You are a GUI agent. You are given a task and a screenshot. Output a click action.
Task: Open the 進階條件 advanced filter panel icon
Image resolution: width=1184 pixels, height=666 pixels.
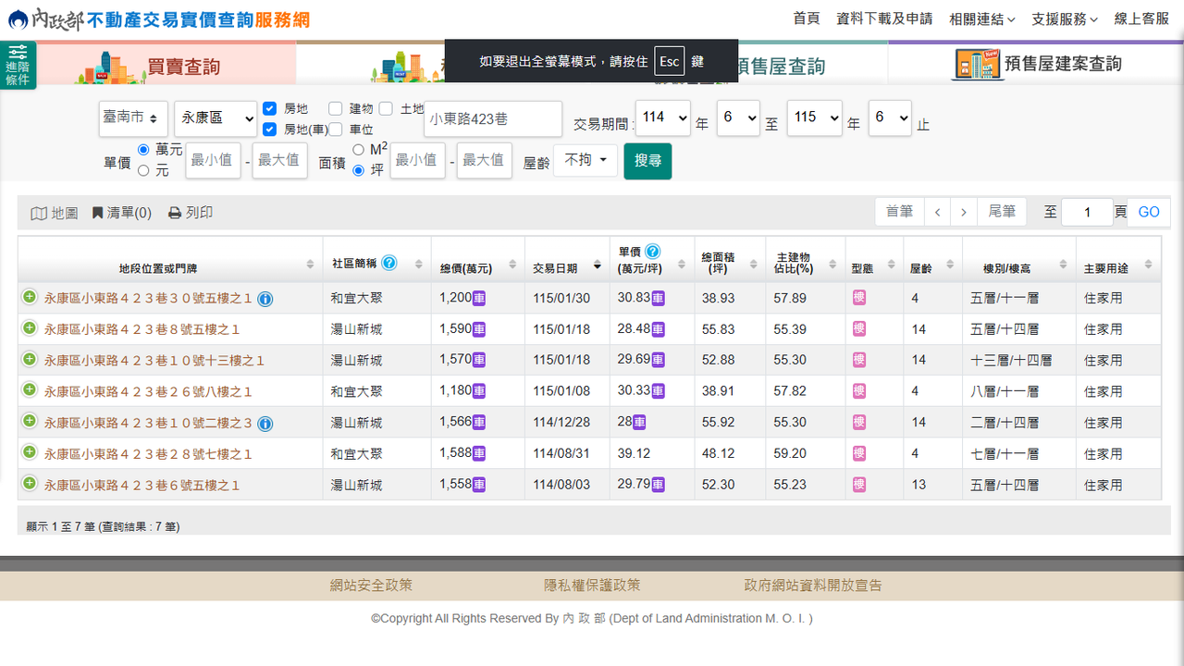click(x=18, y=65)
